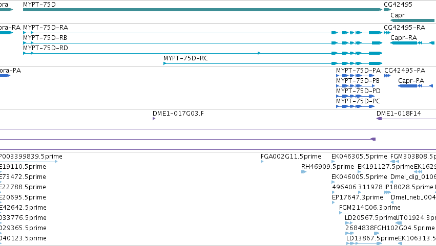Click the FGM214G06.3prime EST label
Image resolution: width=436 pixels, height=246 pixels.
point(369,208)
